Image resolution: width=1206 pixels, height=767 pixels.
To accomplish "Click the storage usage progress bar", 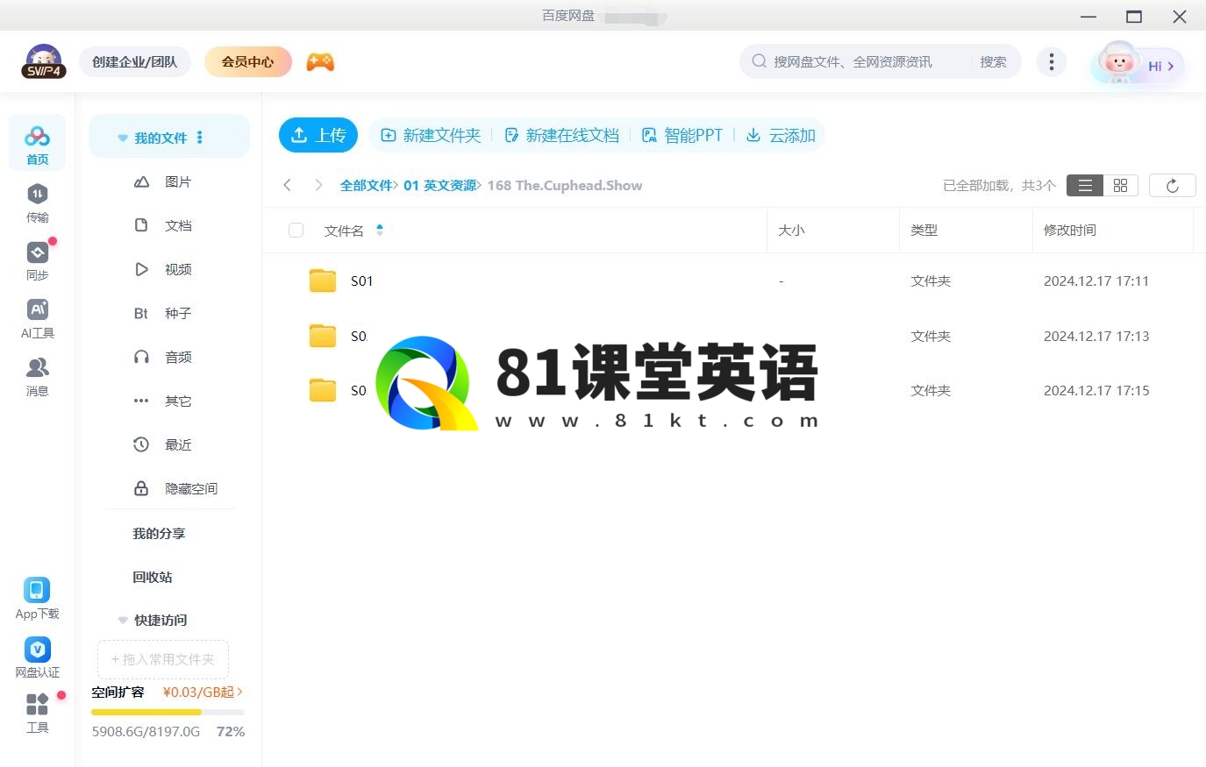I will (168, 713).
